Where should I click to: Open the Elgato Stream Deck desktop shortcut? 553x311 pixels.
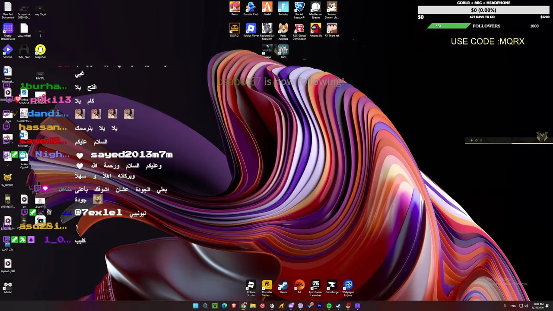(8, 32)
